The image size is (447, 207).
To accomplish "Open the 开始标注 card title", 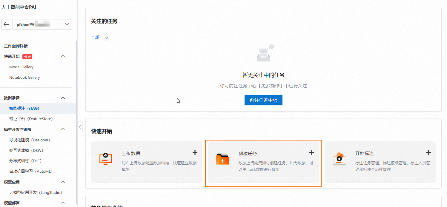I will (x=364, y=154).
